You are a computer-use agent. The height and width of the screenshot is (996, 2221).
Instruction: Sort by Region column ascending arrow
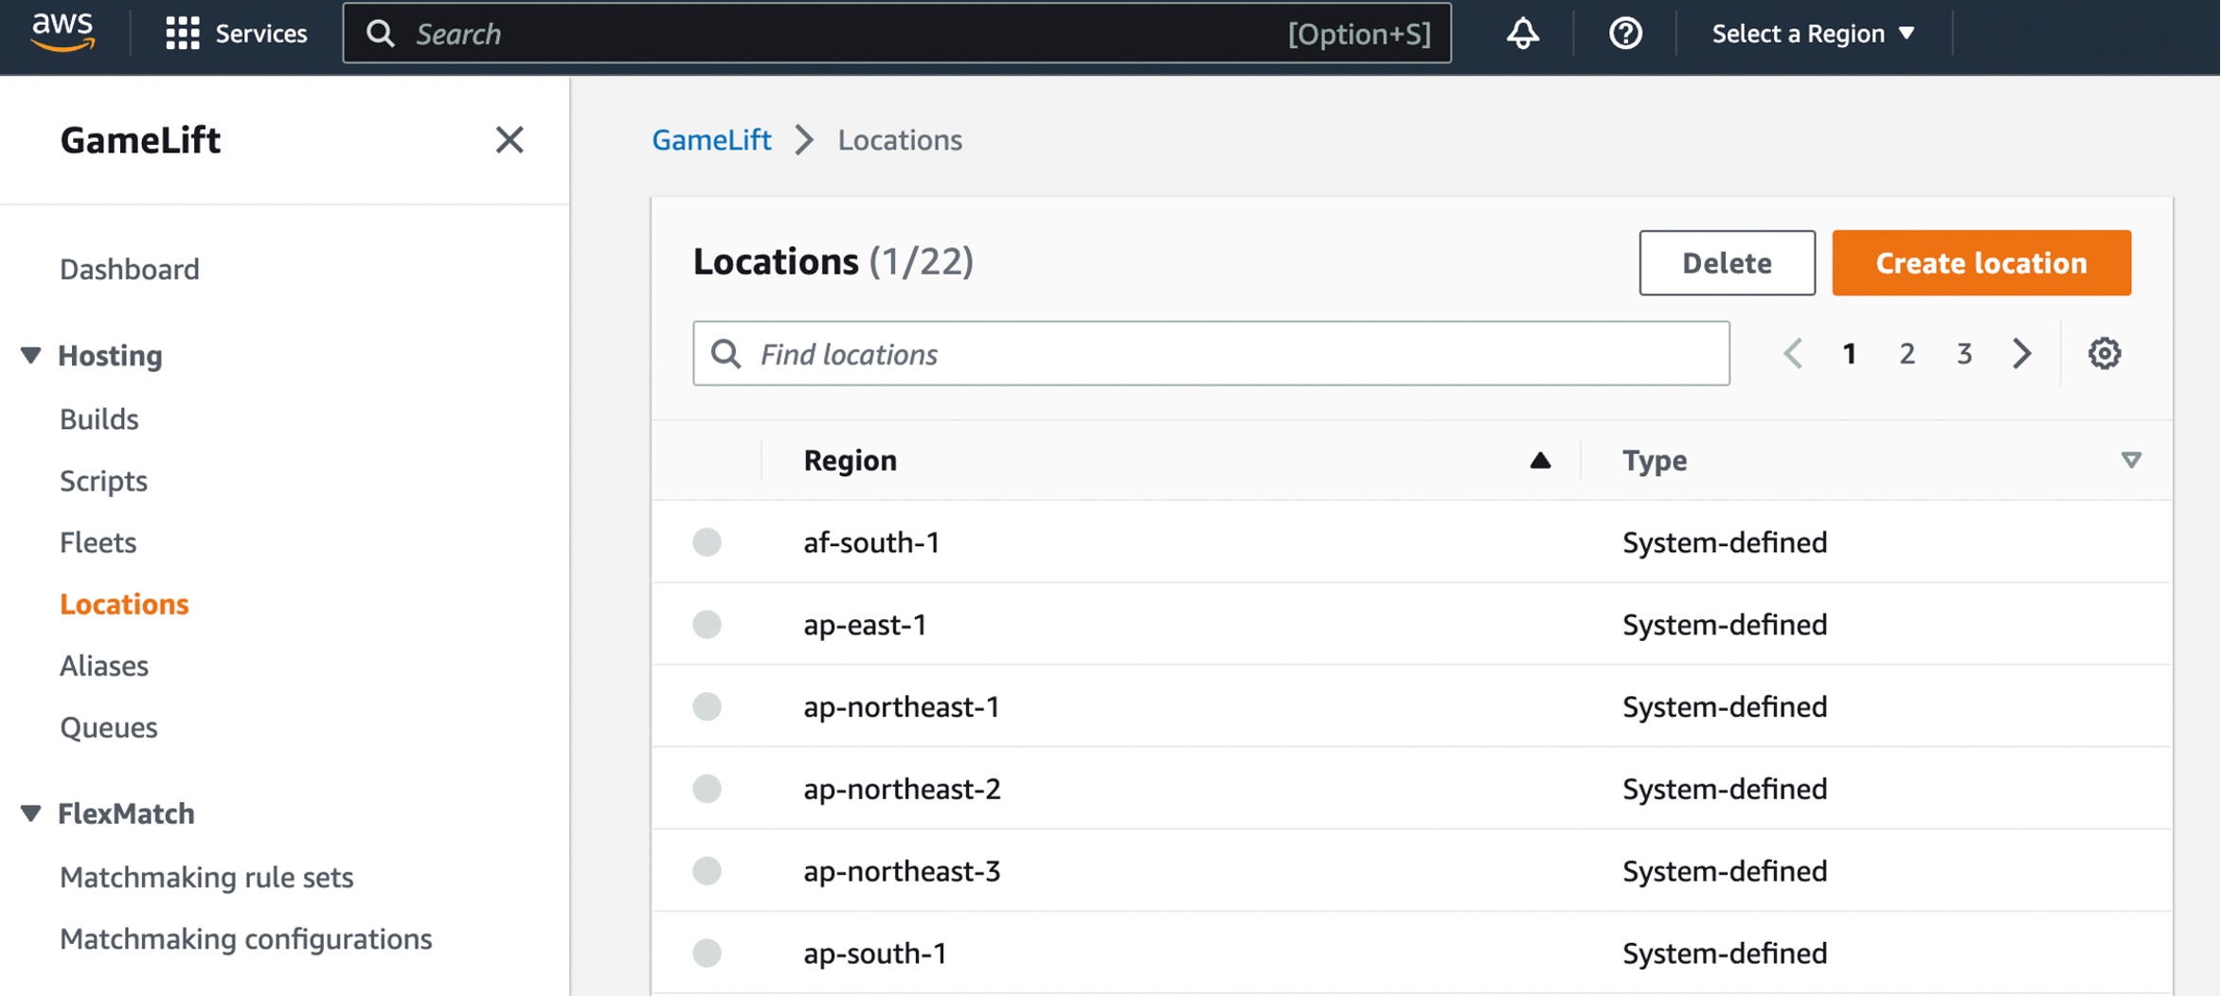(x=1540, y=460)
